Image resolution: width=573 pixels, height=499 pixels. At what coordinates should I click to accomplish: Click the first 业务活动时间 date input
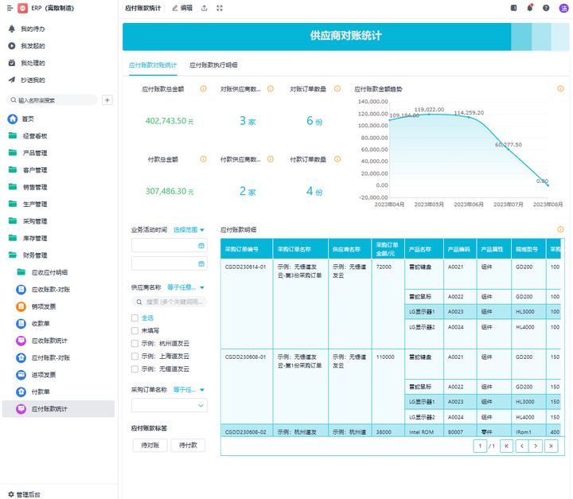169,246
